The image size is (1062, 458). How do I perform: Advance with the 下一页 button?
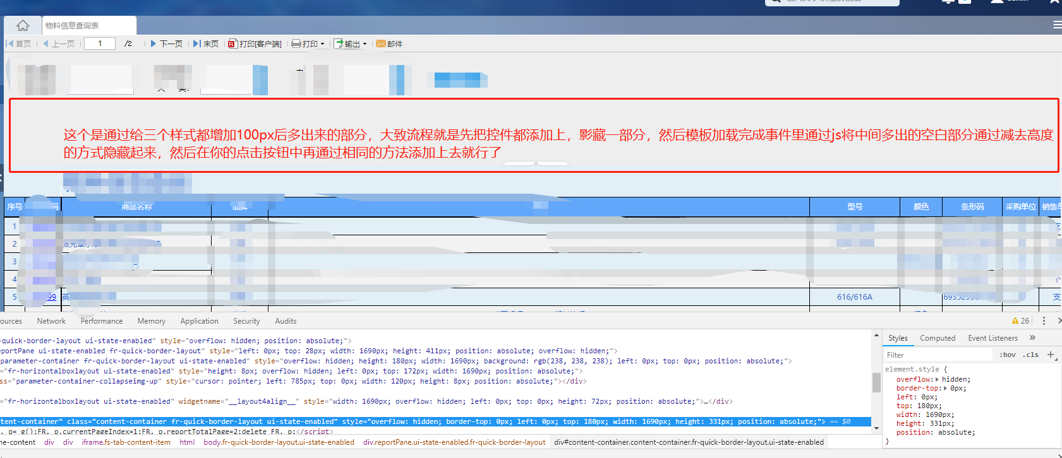point(167,44)
